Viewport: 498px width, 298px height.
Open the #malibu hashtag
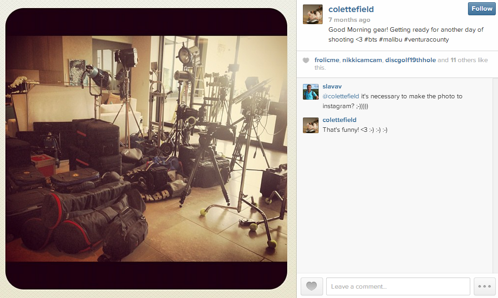tap(391, 39)
